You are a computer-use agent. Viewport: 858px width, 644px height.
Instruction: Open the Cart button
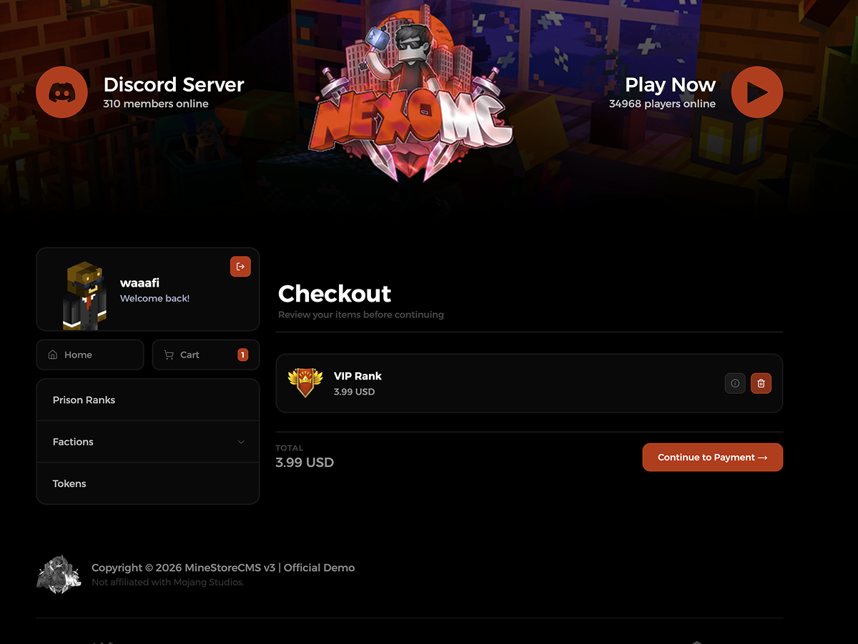click(206, 355)
